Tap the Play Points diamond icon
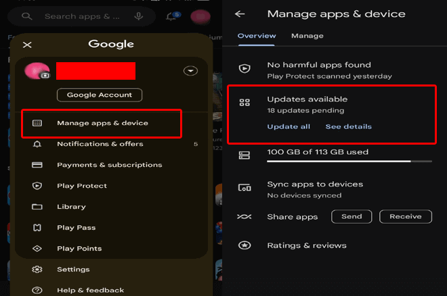Image resolution: width=447 pixels, height=296 pixels. (37, 249)
